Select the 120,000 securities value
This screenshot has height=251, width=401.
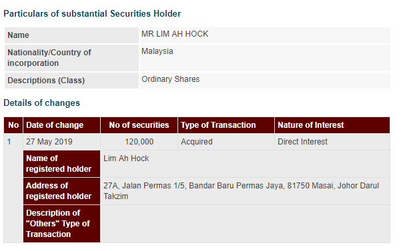(139, 142)
